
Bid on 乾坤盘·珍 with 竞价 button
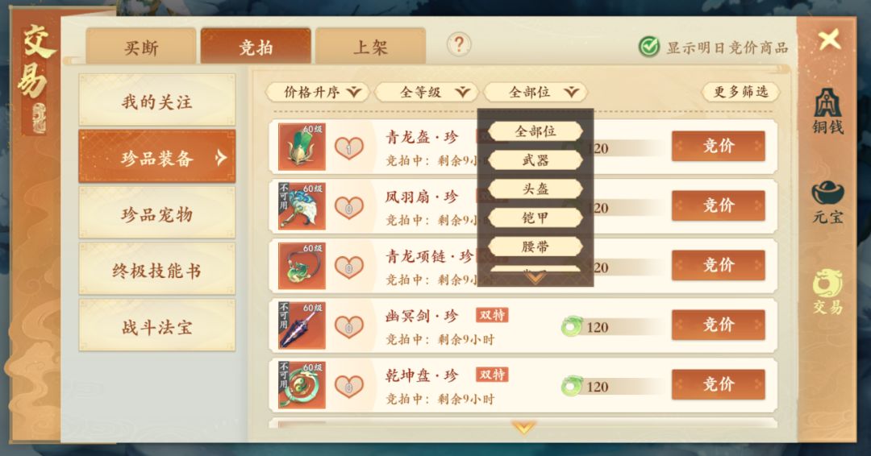(x=719, y=384)
